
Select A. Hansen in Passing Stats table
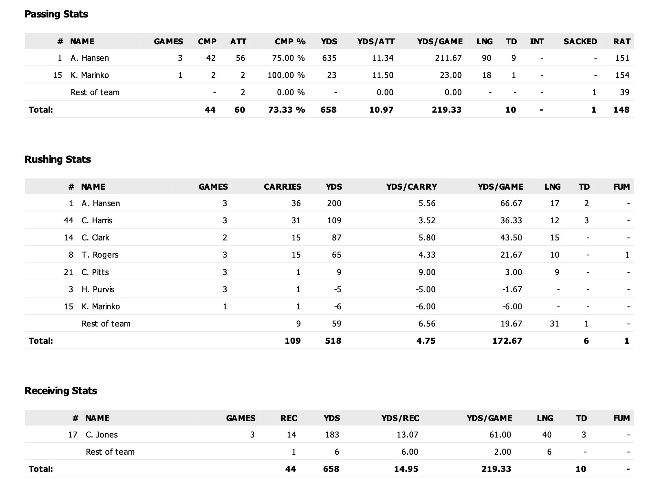(90, 58)
